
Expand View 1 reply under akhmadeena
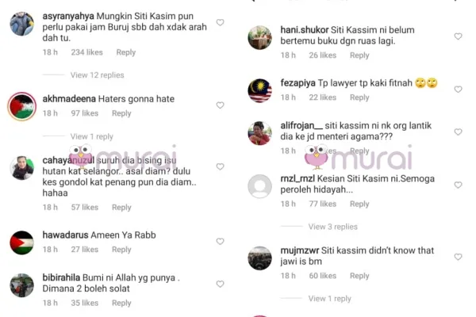click(92, 136)
